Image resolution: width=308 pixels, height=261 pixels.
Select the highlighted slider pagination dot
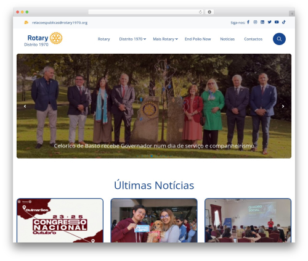click(x=152, y=156)
